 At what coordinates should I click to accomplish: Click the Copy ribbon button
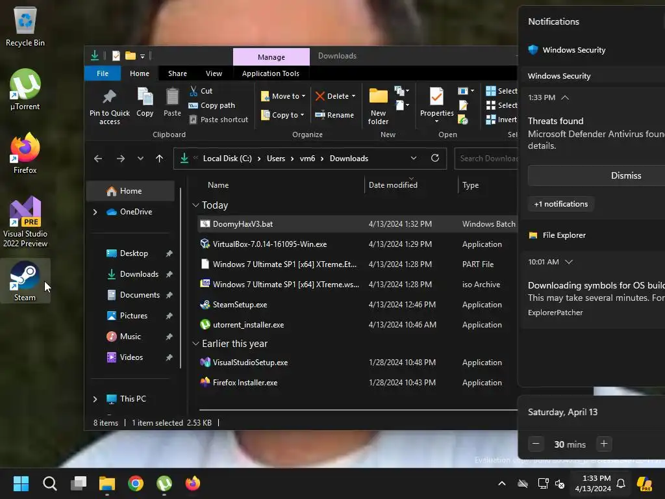click(145, 102)
